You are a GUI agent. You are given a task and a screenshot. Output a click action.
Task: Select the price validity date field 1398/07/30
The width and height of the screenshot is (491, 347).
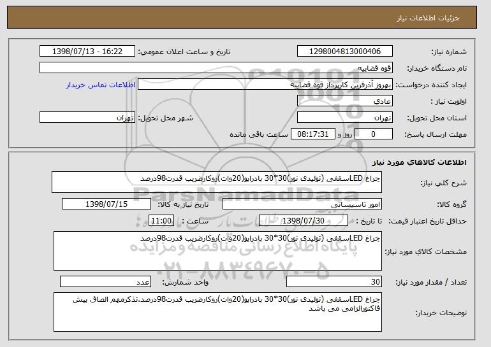(304, 221)
